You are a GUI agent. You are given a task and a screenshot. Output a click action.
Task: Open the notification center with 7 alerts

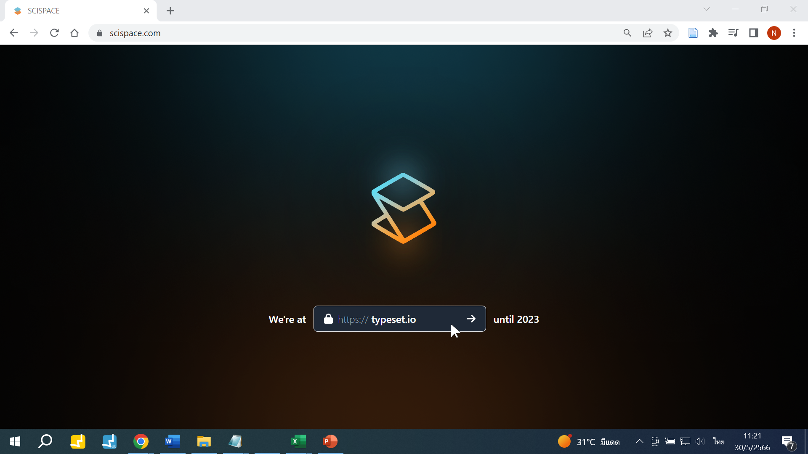[x=789, y=442]
